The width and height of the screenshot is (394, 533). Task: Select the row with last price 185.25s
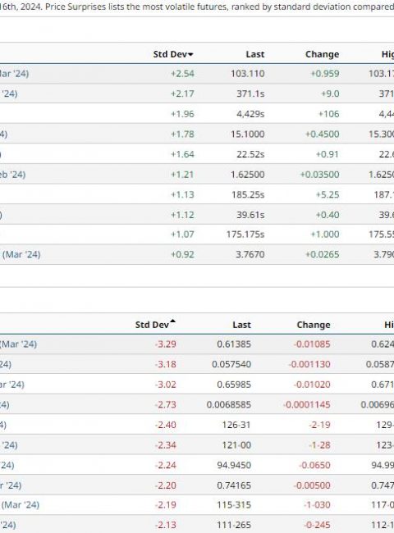pyautogui.click(x=197, y=194)
